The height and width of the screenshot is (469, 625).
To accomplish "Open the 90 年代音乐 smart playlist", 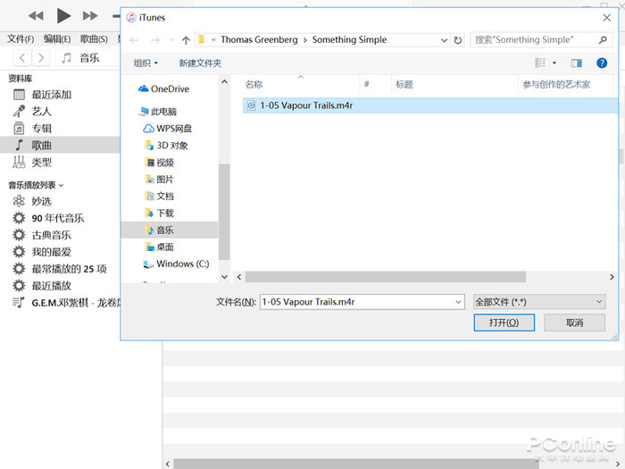I will 60,218.
